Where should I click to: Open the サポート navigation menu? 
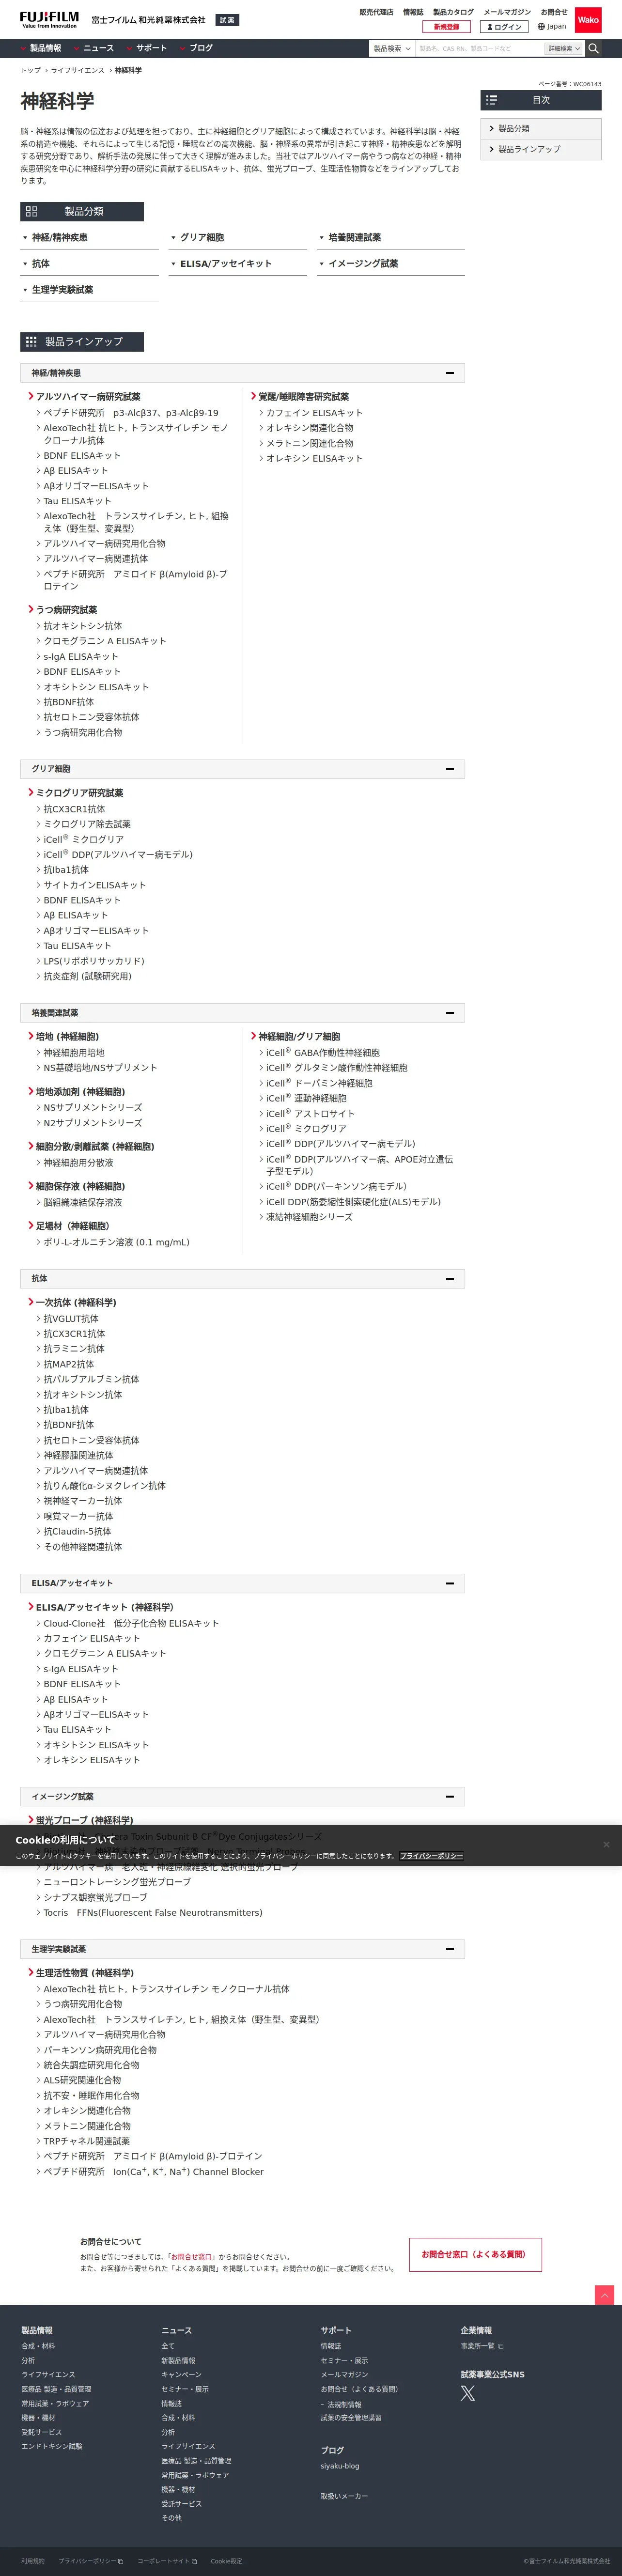(x=147, y=48)
